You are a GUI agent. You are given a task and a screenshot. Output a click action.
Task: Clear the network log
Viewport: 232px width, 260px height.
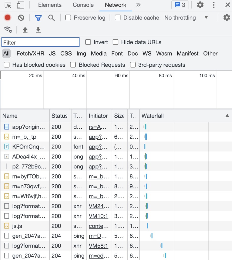[21, 18]
